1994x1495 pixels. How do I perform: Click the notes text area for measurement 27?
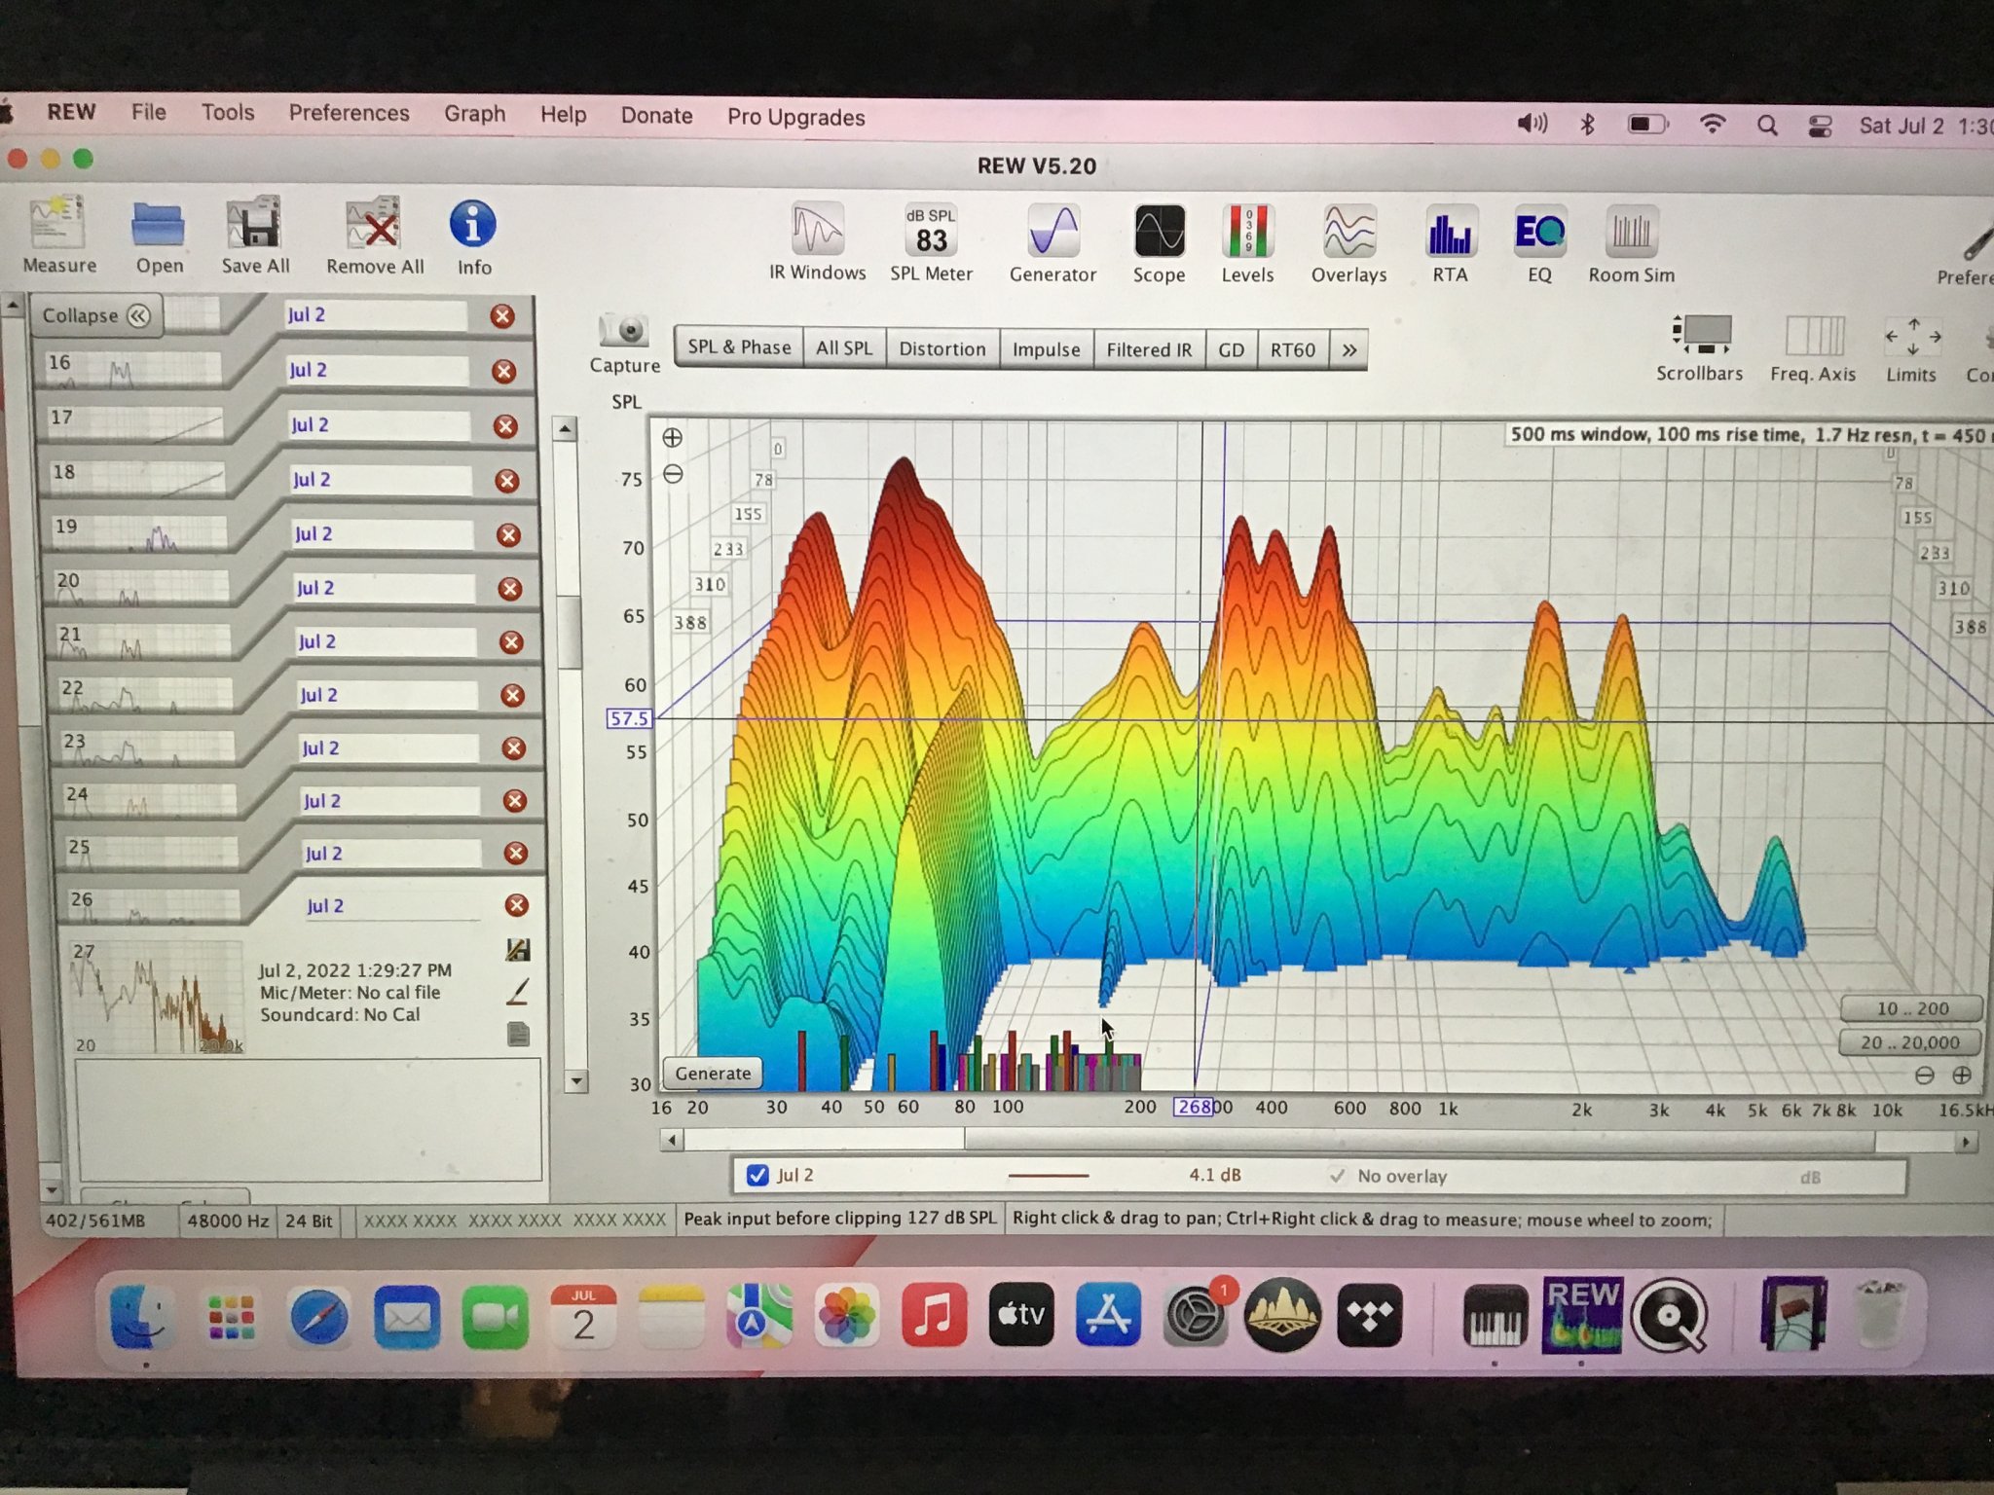click(309, 1119)
